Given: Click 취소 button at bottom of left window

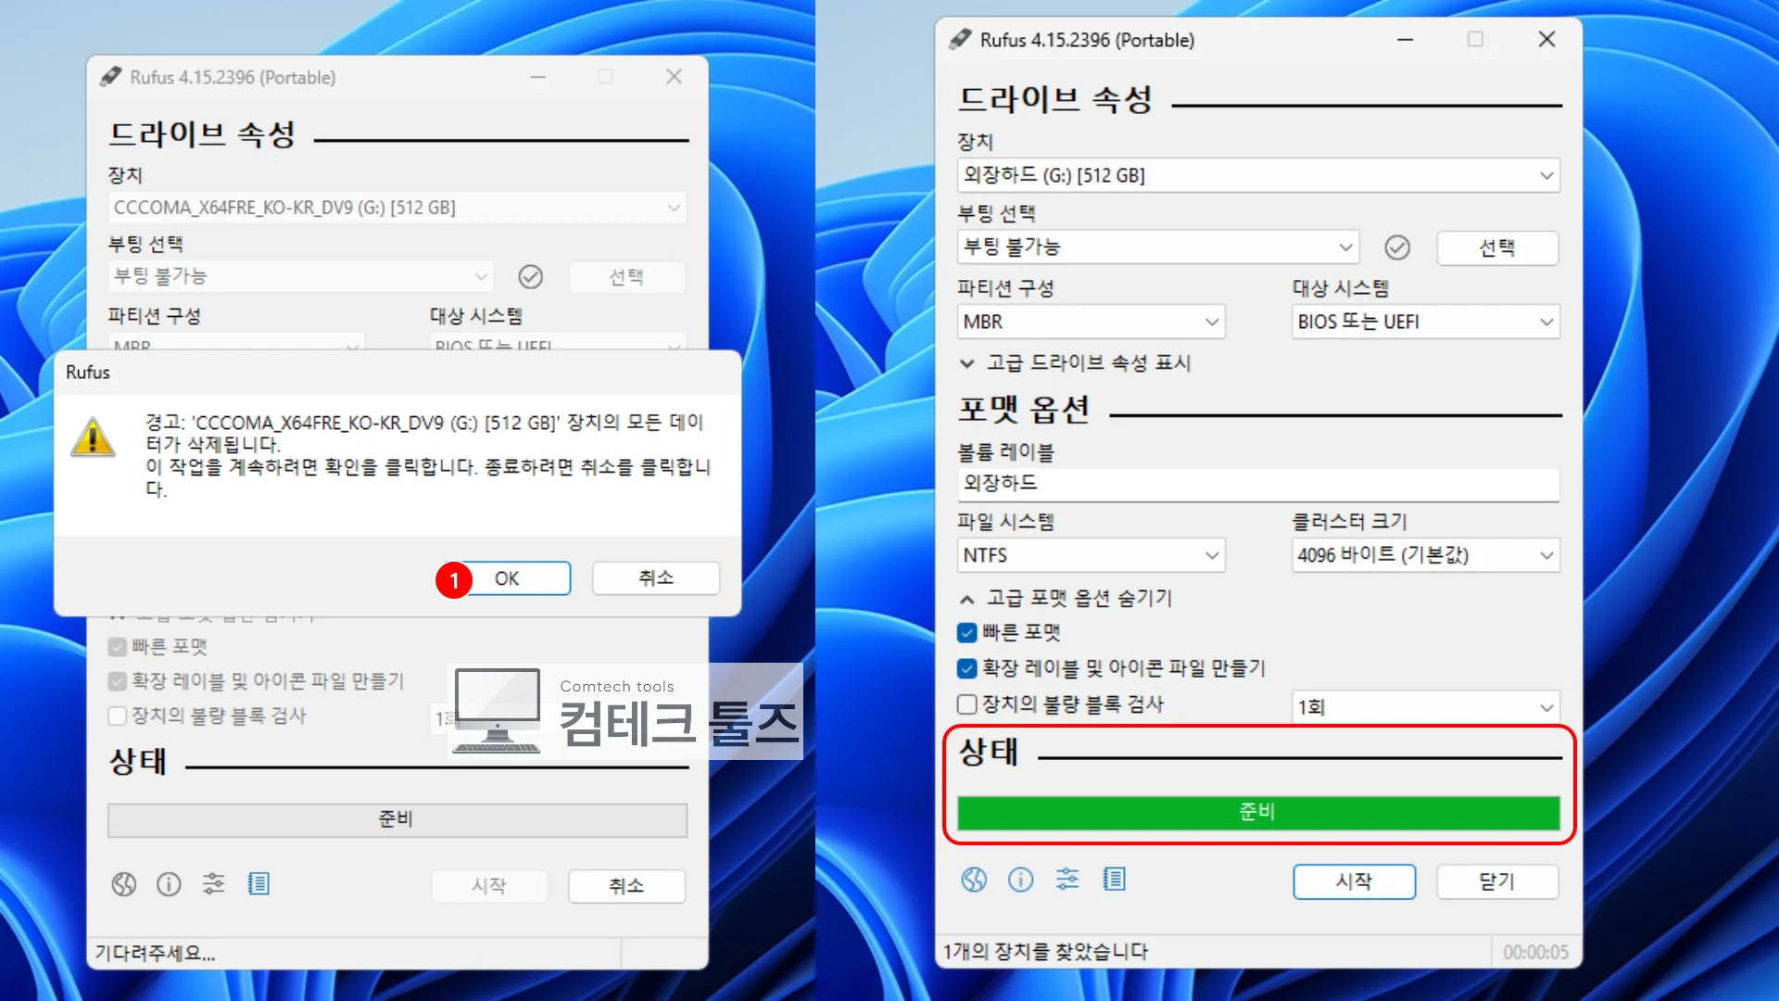Looking at the screenshot, I should (x=626, y=886).
